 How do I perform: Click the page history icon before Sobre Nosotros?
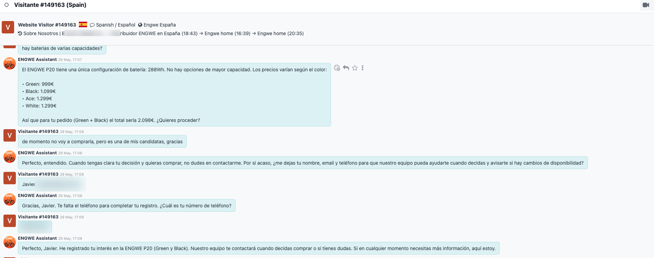20,33
